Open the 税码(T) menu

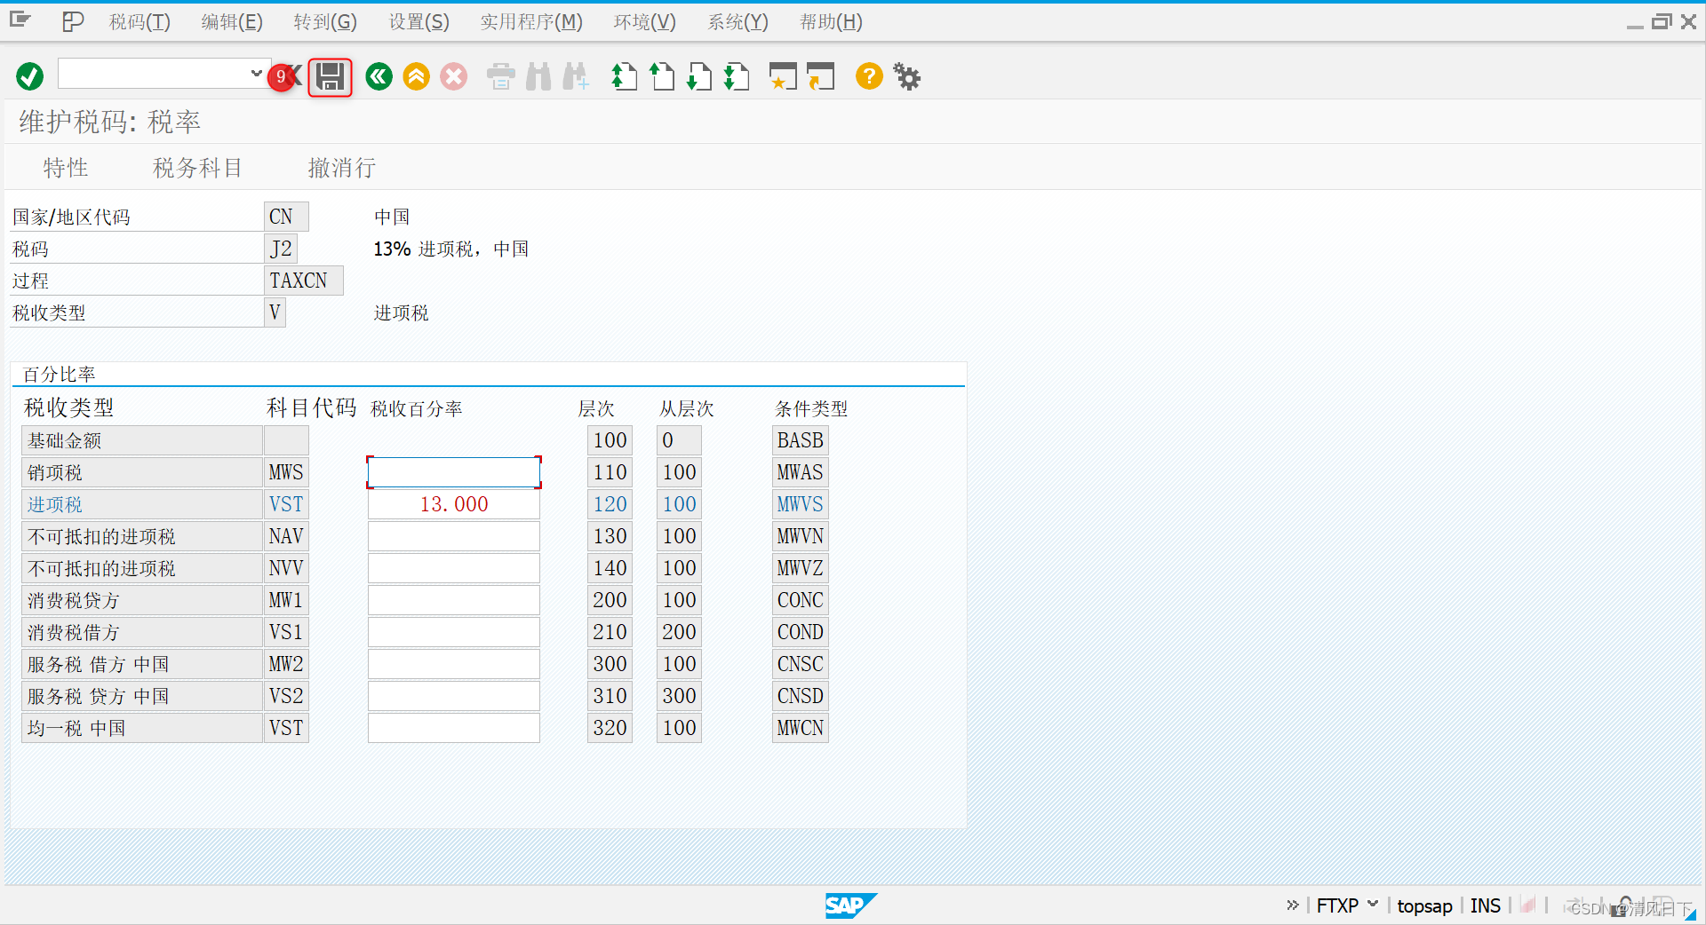coord(138,21)
